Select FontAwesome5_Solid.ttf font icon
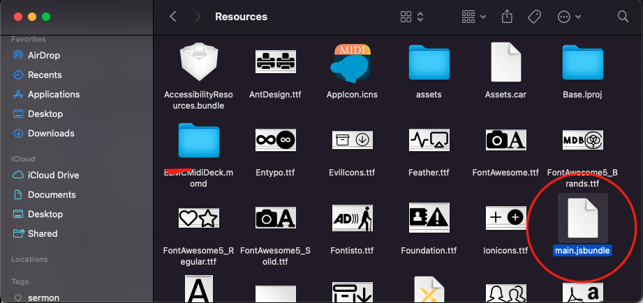Screen dimensions: 643x303 click(x=275, y=218)
